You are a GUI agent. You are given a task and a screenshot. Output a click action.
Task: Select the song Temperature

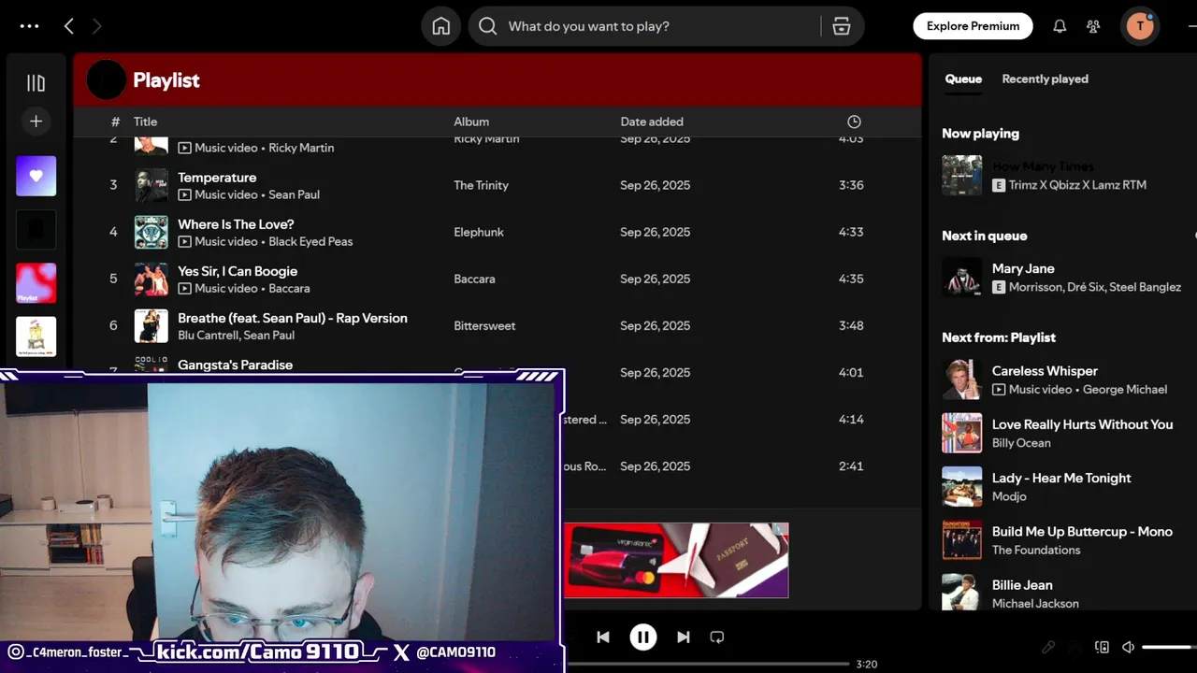coord(217,178)
